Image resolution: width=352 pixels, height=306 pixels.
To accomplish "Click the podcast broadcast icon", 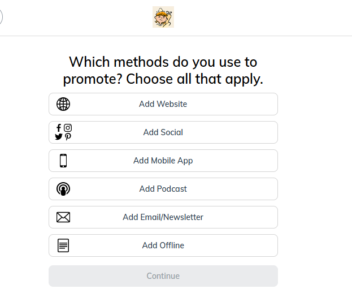I will [63, 189].
